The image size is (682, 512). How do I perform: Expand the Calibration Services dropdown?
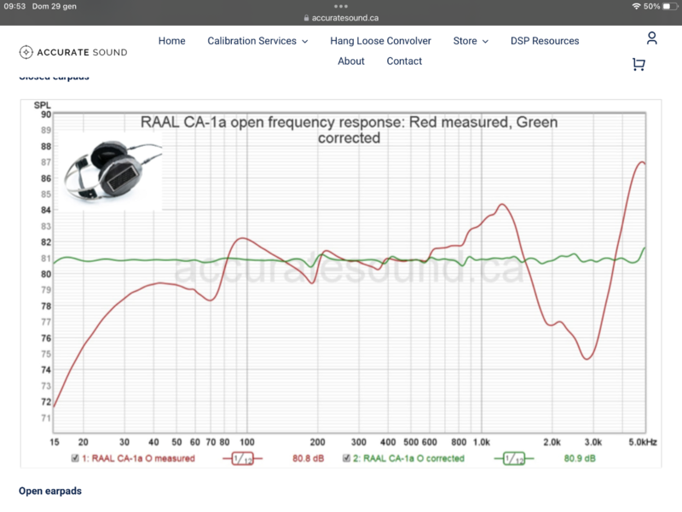pyautogui.click(x=257, y=41)
